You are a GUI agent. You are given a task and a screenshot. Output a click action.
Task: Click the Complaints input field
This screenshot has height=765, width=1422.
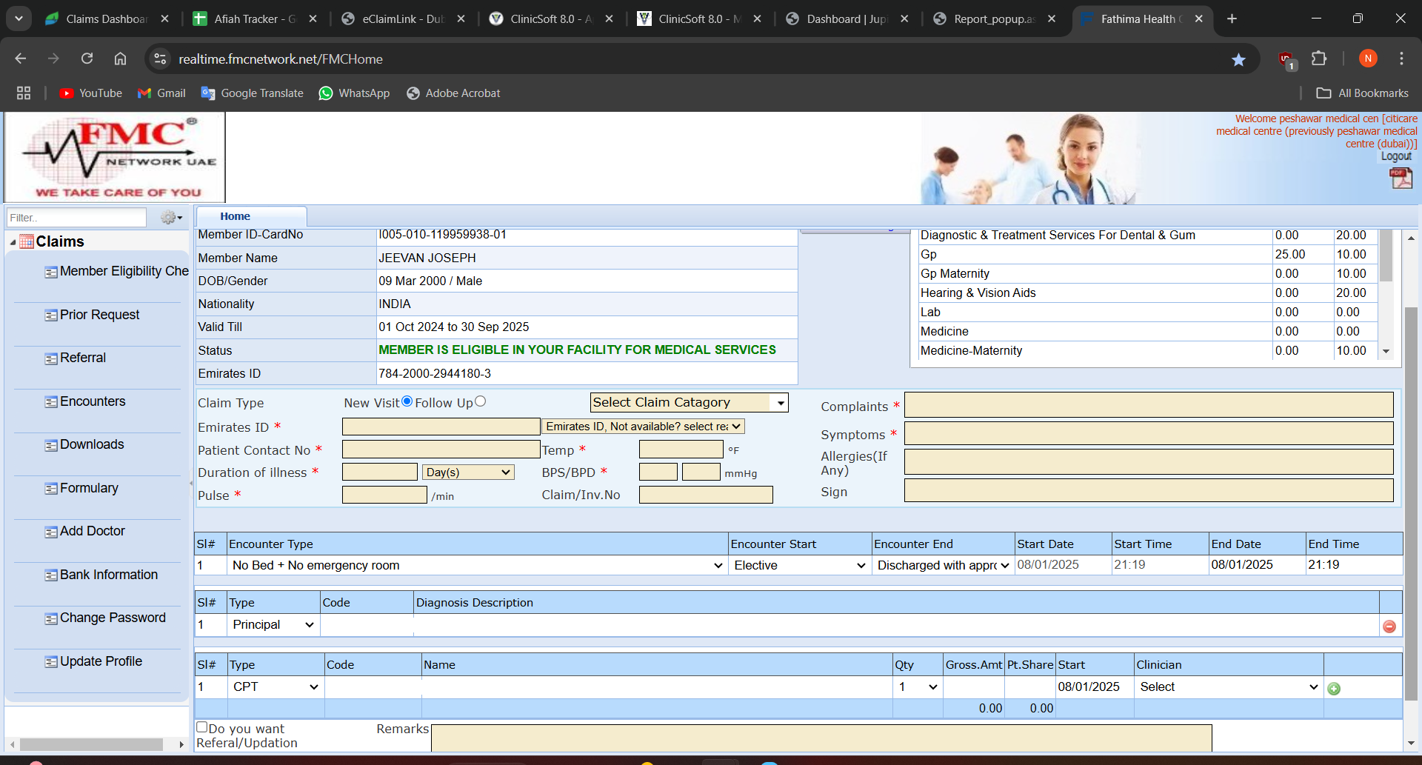pyautogui.click(x=1148, y=405)
